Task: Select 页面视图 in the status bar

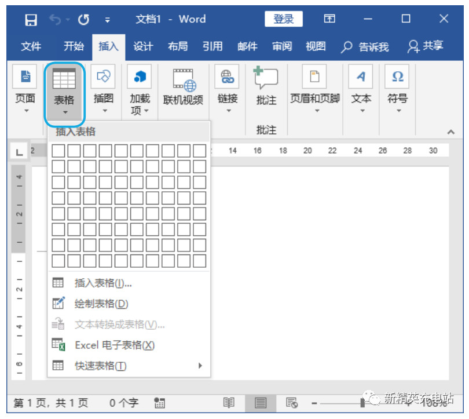Action: point(261,402)
